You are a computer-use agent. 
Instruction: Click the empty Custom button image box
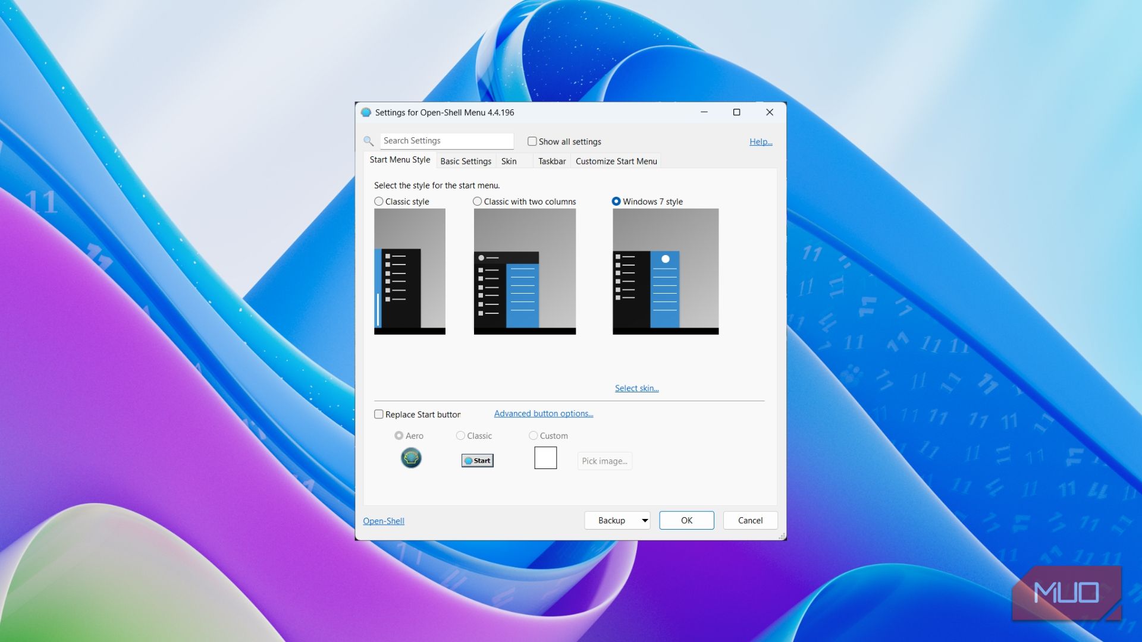click(545, 458)
